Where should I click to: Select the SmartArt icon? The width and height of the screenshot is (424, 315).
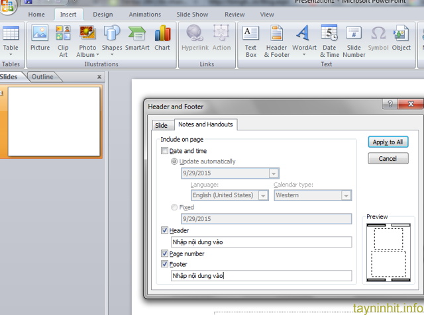tap(137, 38)
